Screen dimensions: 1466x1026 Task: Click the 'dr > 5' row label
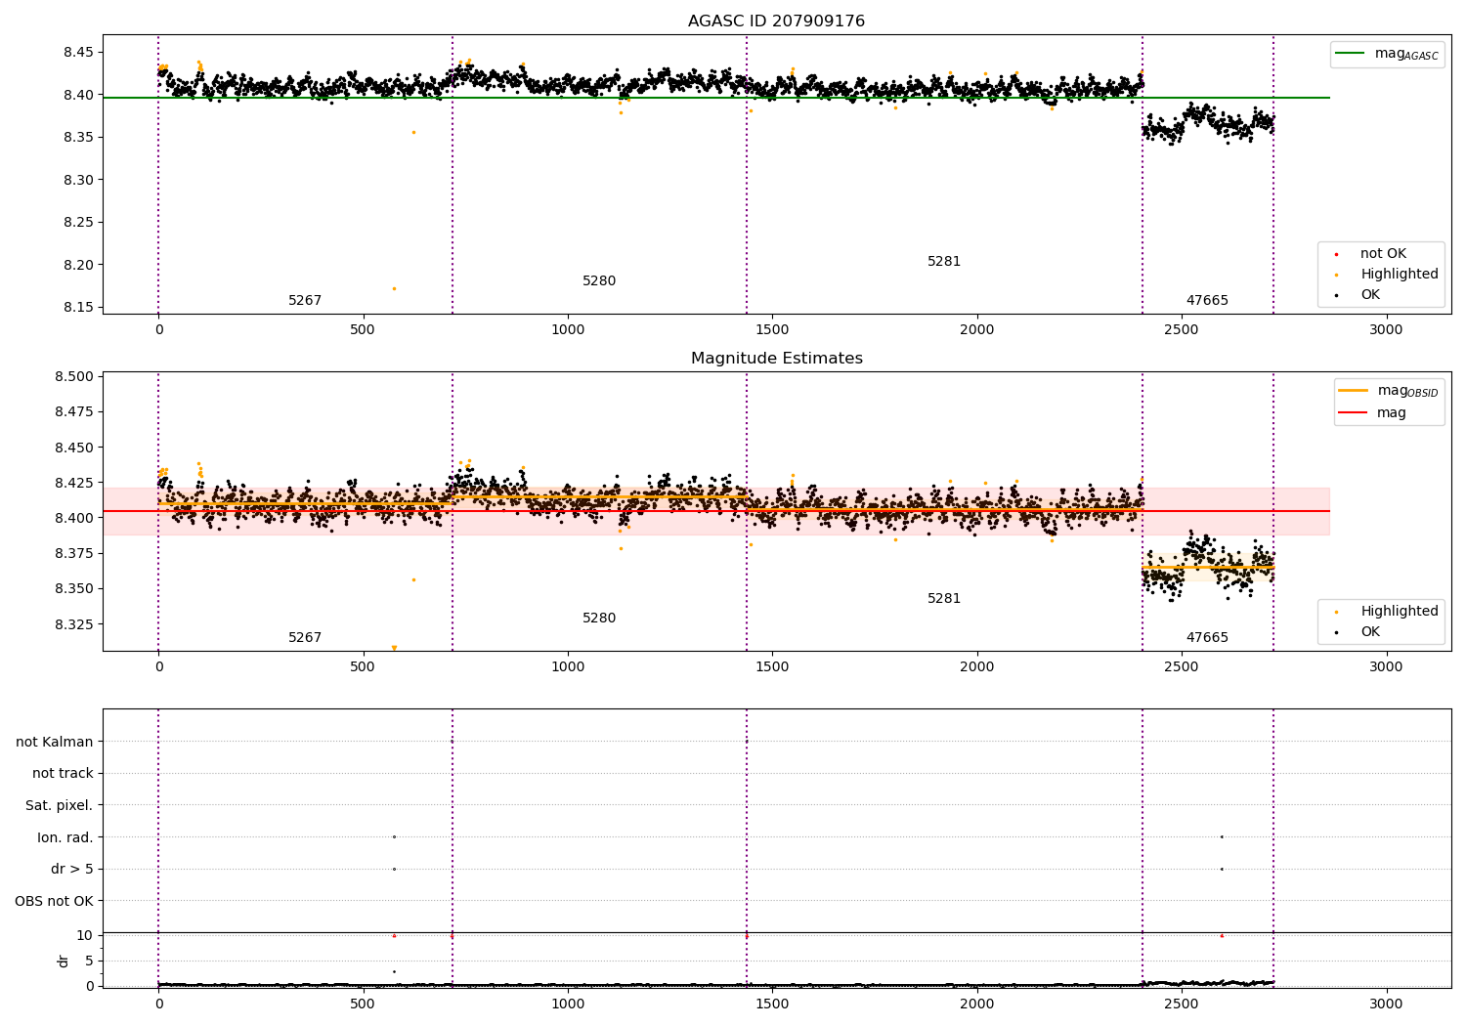point(72,869)
